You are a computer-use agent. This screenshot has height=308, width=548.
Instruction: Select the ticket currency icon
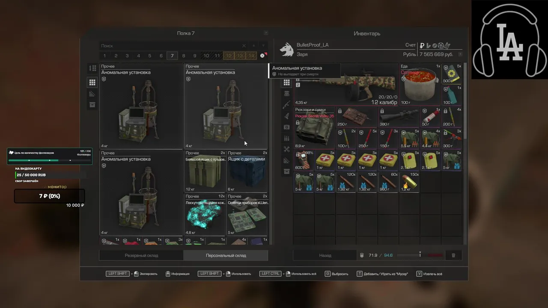click(x=447, y=45)
